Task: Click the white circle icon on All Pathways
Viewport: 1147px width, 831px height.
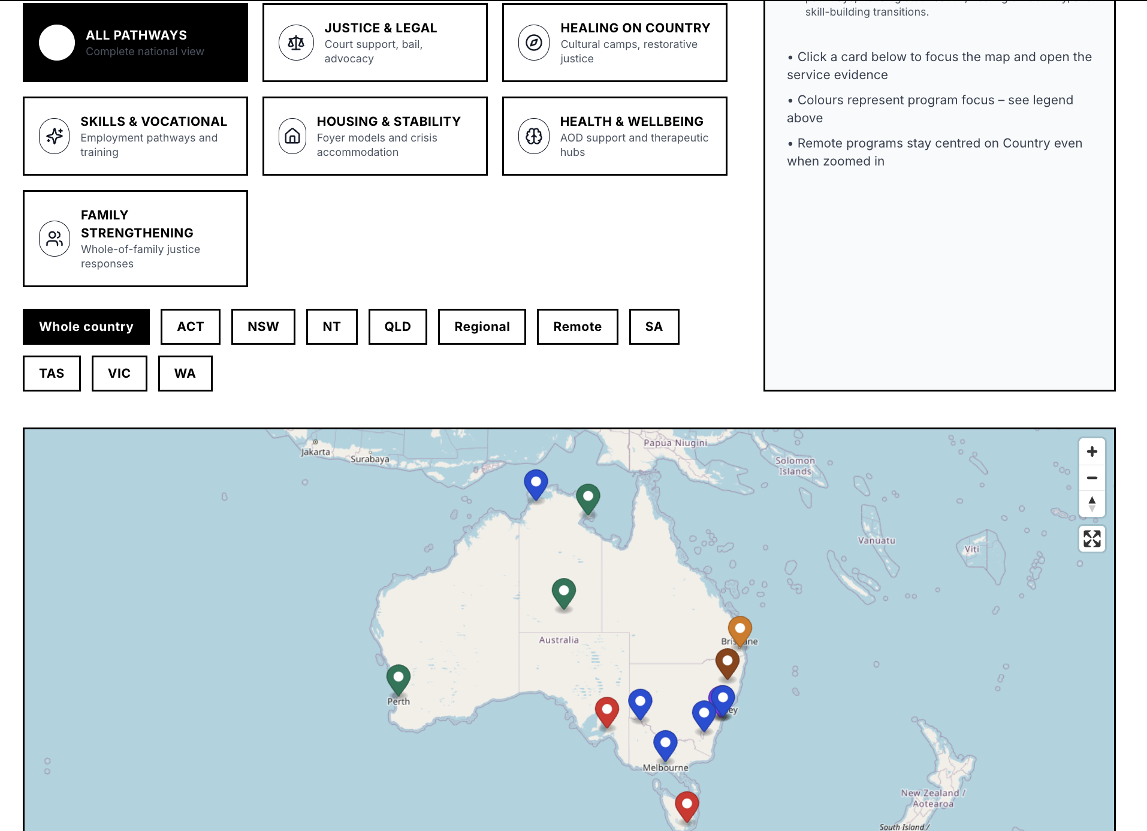Action: (x=56, y=42)
